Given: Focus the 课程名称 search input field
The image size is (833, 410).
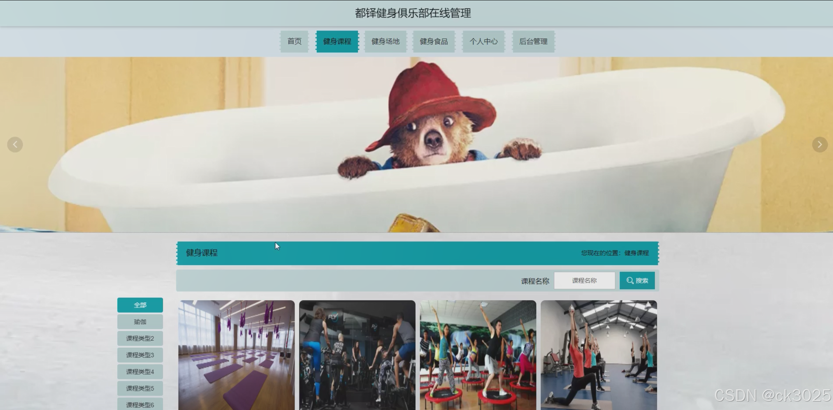Looking at the screenshot, I should (x=584, y=281).
